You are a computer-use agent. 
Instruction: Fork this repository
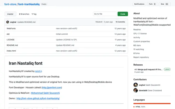[153, 4]
